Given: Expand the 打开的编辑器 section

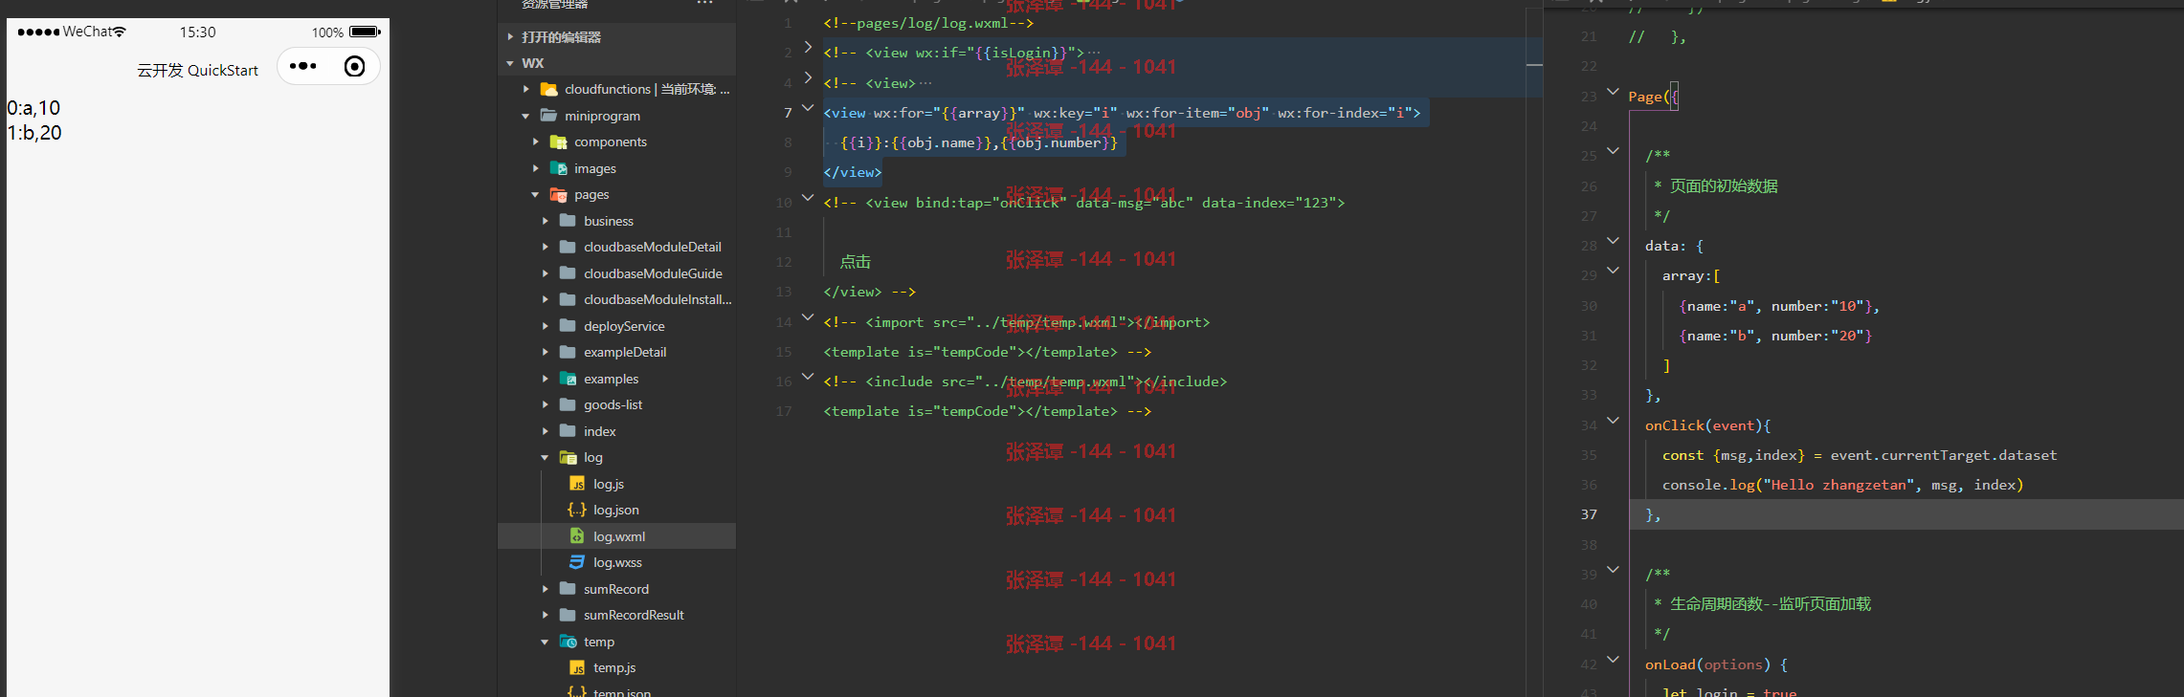Looking at the screenshot, I should click(x=510, y=36).
